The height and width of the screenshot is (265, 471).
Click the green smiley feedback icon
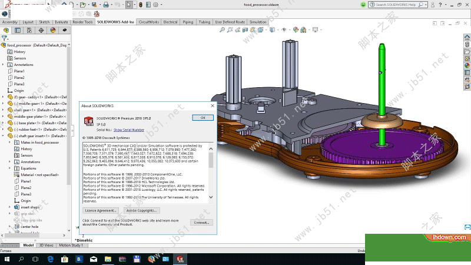[363, 5]
